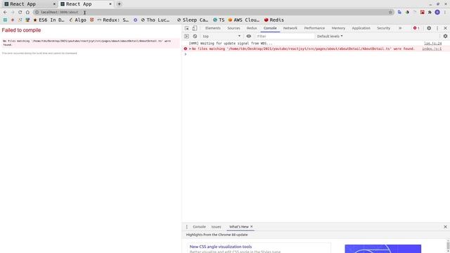Open the Sleep Ca… bookmark
This screenshot has width=450, height=253.
pos(192,20)
